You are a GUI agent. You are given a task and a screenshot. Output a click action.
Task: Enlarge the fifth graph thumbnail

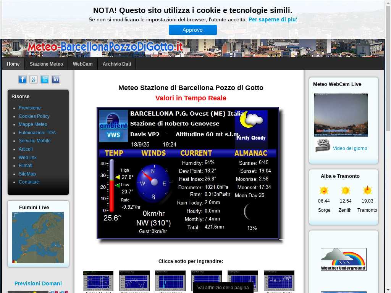243,281
